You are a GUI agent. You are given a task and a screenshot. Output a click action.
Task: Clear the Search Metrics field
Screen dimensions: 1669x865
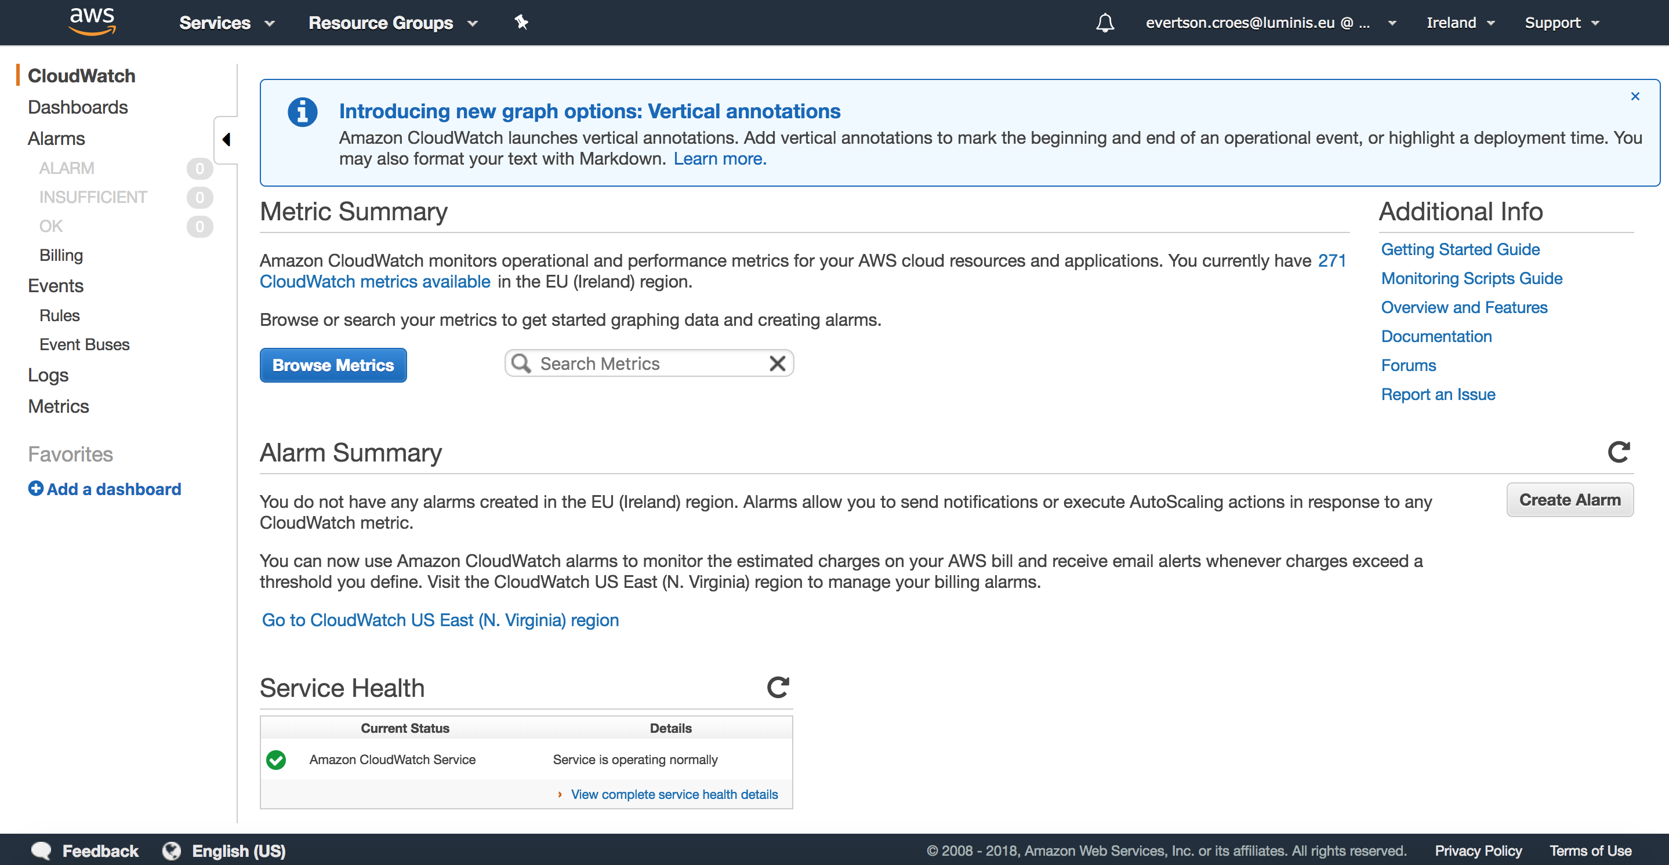coord(777,364)
